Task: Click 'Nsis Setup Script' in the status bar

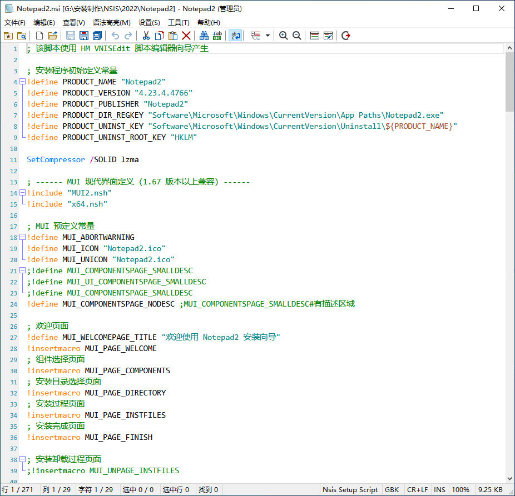Action: click(x=350, y=489)
